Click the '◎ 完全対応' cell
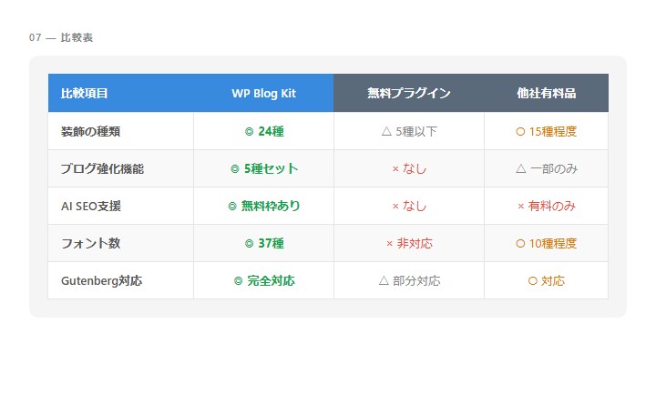 (x=263, y=280)
